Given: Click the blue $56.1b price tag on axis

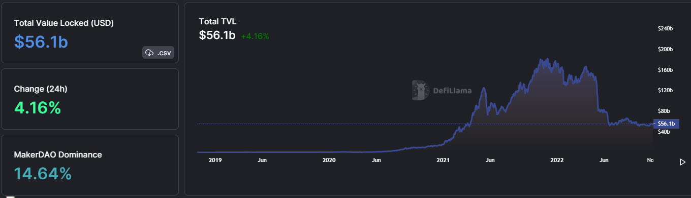Looking at the screenshot, I should [x=666, y=124].
